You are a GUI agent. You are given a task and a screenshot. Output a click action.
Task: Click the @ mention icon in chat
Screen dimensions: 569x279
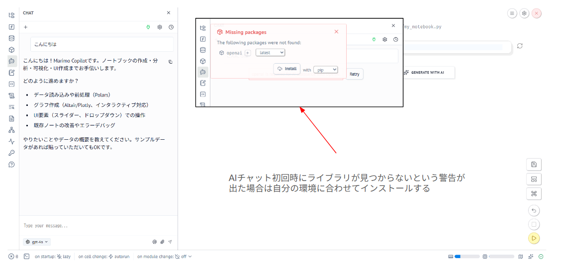tap(154, 242)
